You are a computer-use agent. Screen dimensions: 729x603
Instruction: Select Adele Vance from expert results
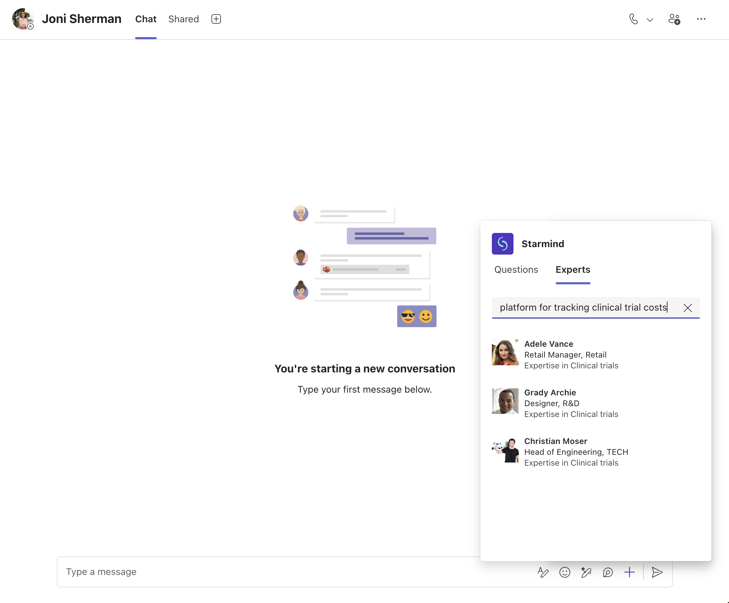(x=596, y=354)
